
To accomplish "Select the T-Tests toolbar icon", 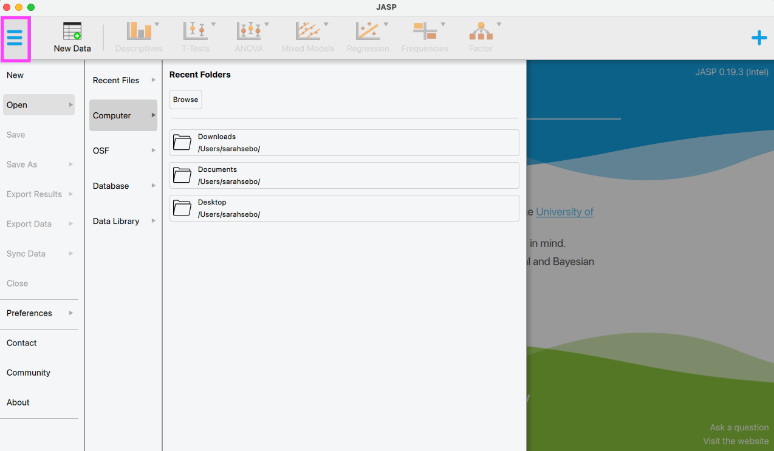I will pyautogui.click(x=196, y=32).
